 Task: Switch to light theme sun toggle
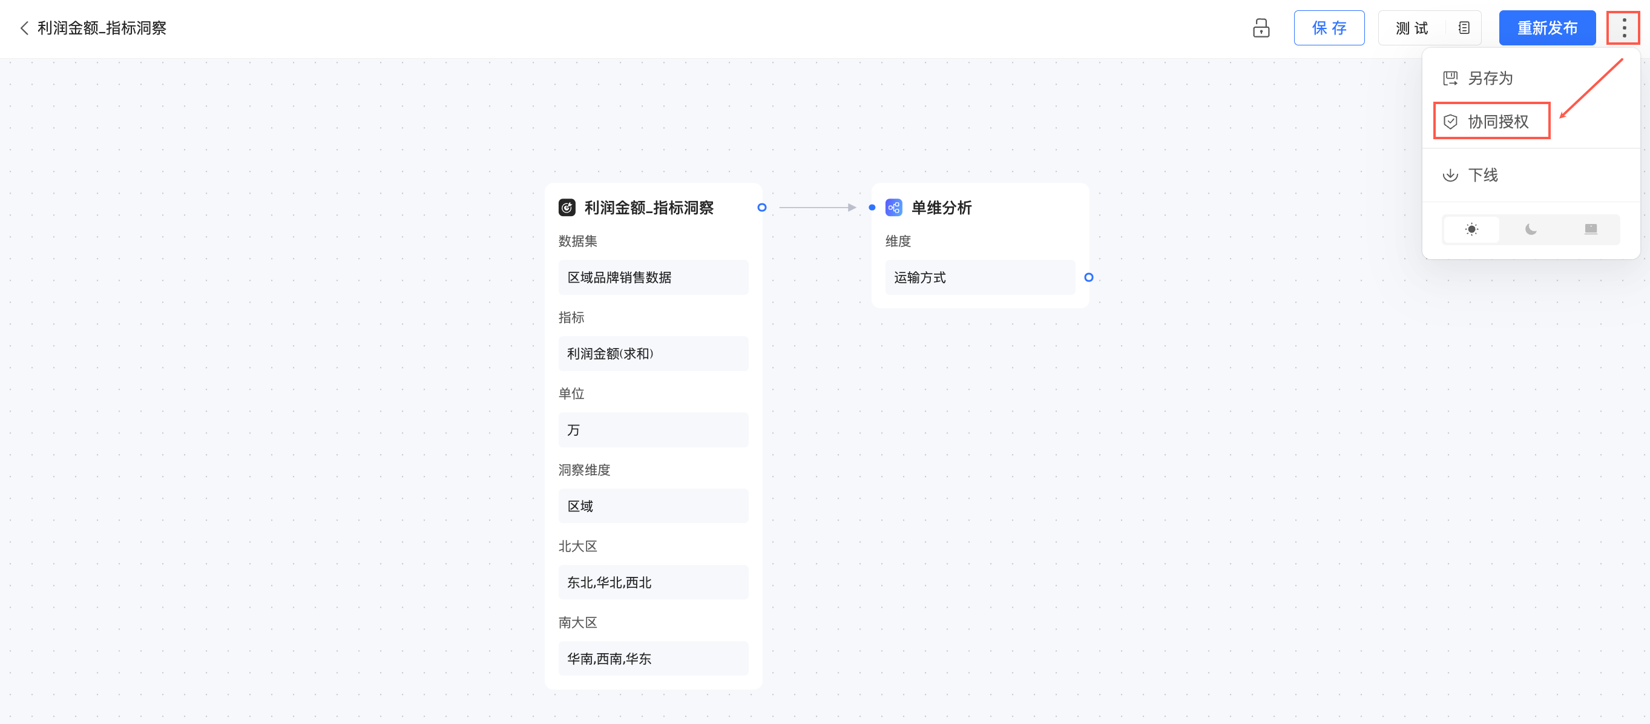pyautogui.click(x=1471, y=229)
